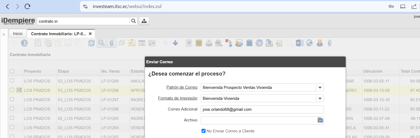Image resolution: width=420 pixels, height=138 pixels.
Task: Tick the select-all checkbox in table header
Action: (12, 71)
